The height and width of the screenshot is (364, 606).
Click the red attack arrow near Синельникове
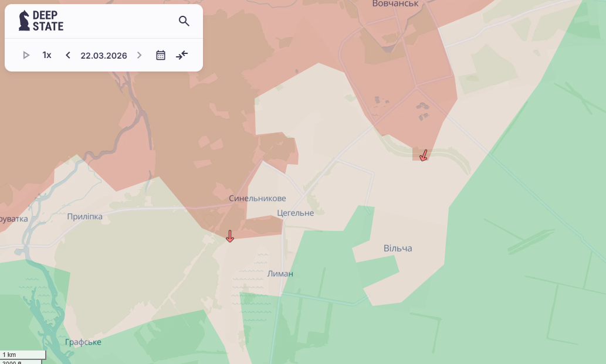230,236
